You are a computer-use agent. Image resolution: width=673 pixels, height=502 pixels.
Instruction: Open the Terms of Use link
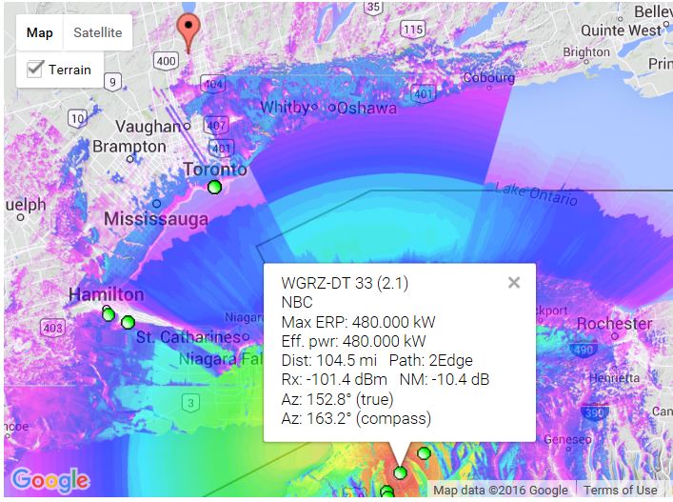pos(620,491)
